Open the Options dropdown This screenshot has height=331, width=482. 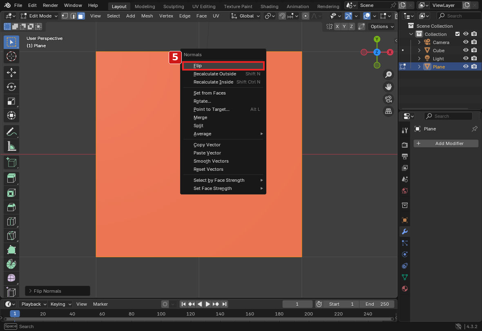pyautogui.click(x=382, y=26)
